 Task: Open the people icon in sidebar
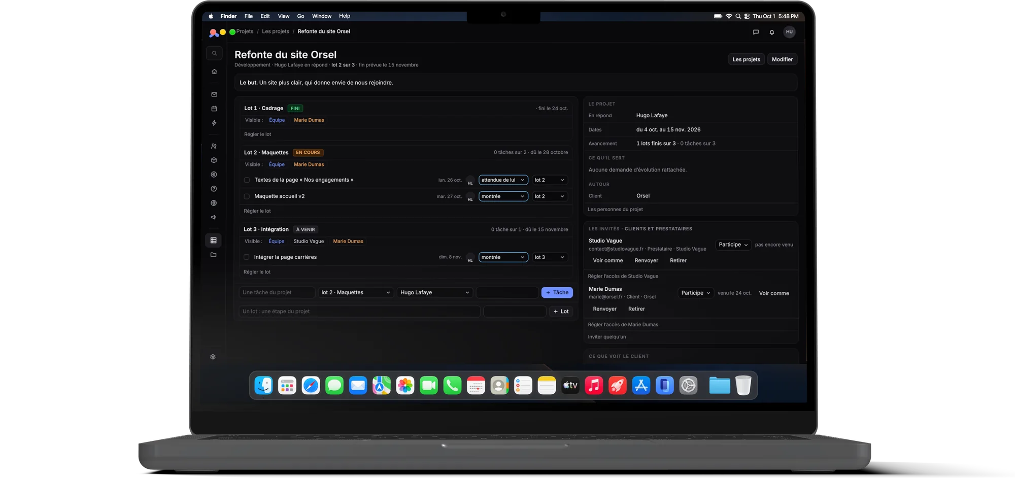point(214,146)
